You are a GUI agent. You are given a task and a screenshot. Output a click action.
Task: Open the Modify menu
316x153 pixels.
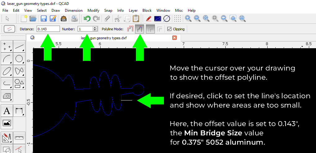pos(93,10)
